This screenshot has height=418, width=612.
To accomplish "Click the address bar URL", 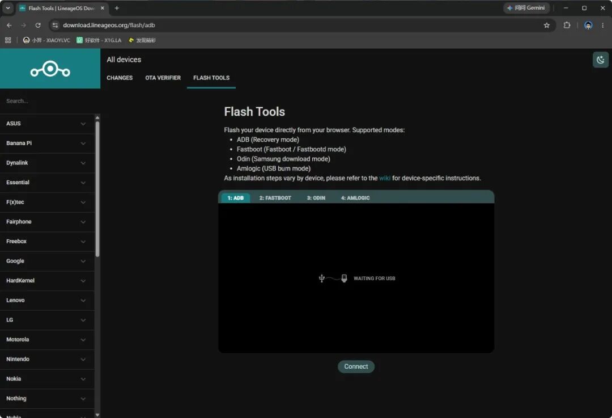I will 109,25.
